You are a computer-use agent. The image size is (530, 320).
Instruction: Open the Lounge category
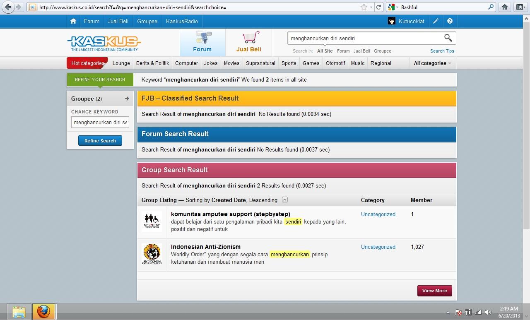tap(121, 63)
